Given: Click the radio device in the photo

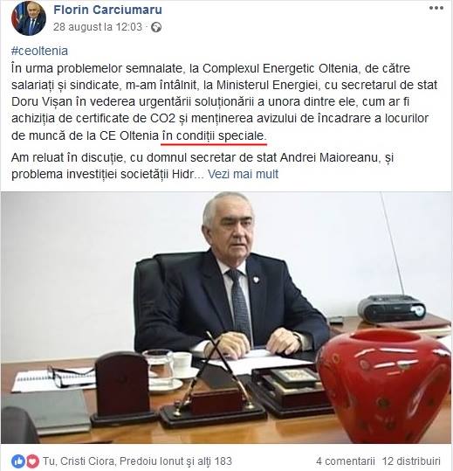Looking at the screenshot, I should tap(392, 309).
